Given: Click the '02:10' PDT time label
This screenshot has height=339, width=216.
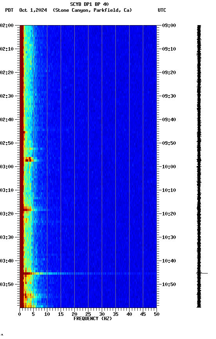Looking at the screenshot, I should pos(7,49).
